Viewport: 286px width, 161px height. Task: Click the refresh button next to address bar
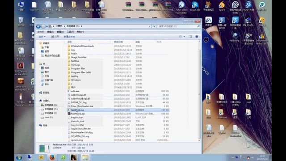[x=154, y=26]
